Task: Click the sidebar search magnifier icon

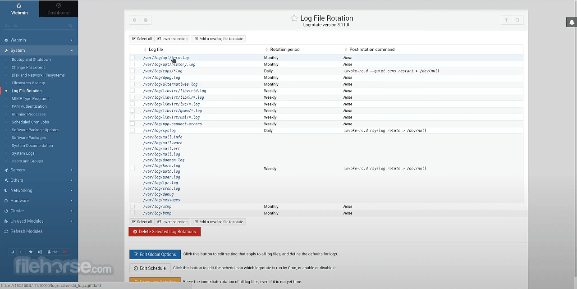Action: (x=70, y=26)
